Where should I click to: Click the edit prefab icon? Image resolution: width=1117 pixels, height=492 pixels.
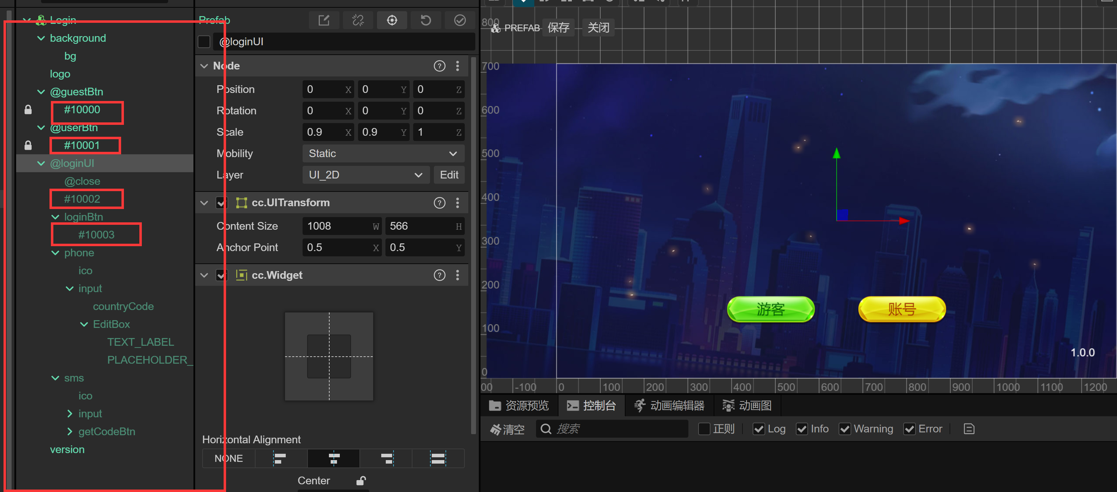coord(323,20)
